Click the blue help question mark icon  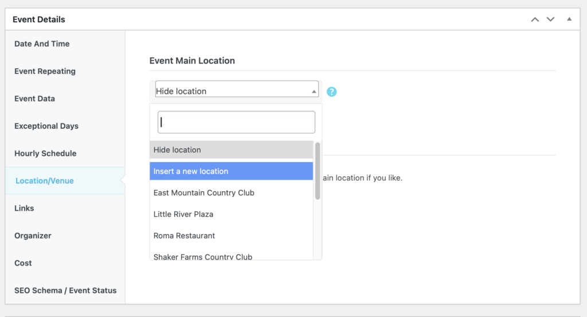pyautogui.click(x=331, y=92)
